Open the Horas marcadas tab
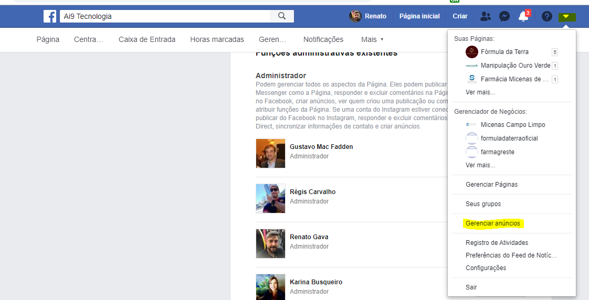Image resolution: width=589 pixels, height=300 pixels. [217, 39]
